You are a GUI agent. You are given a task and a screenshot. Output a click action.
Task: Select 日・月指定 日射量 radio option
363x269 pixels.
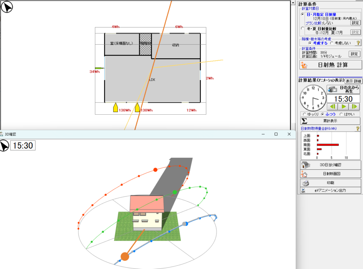303,15
